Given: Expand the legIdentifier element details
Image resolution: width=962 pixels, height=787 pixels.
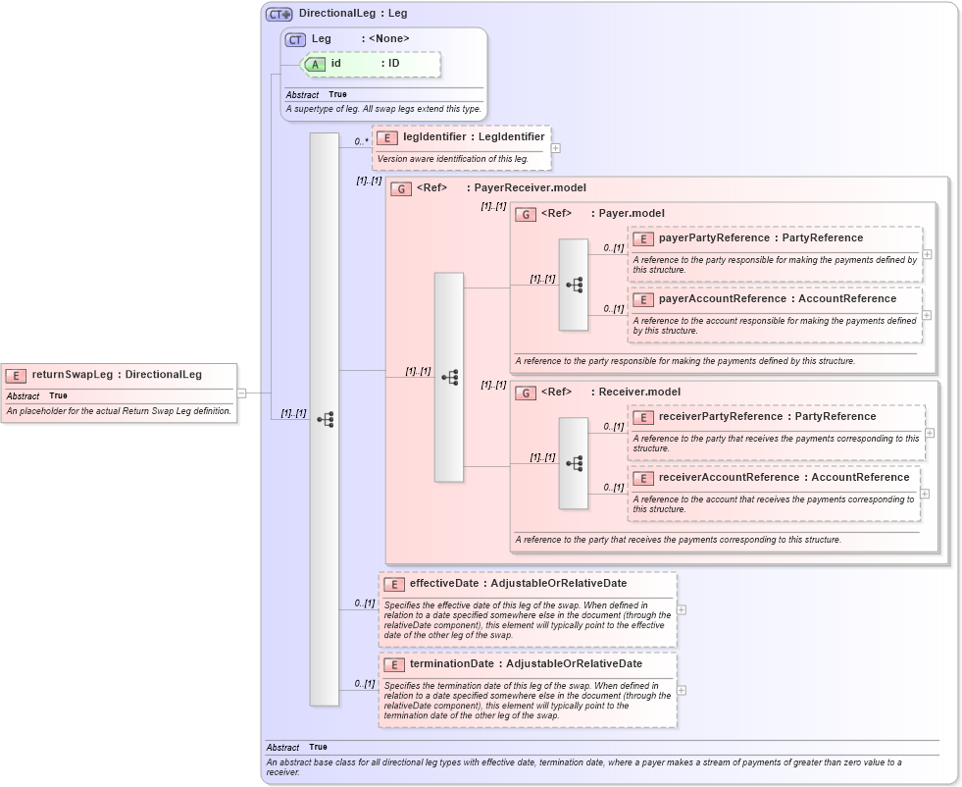Looking at the screenshot, I should click(x=554, y=147).
